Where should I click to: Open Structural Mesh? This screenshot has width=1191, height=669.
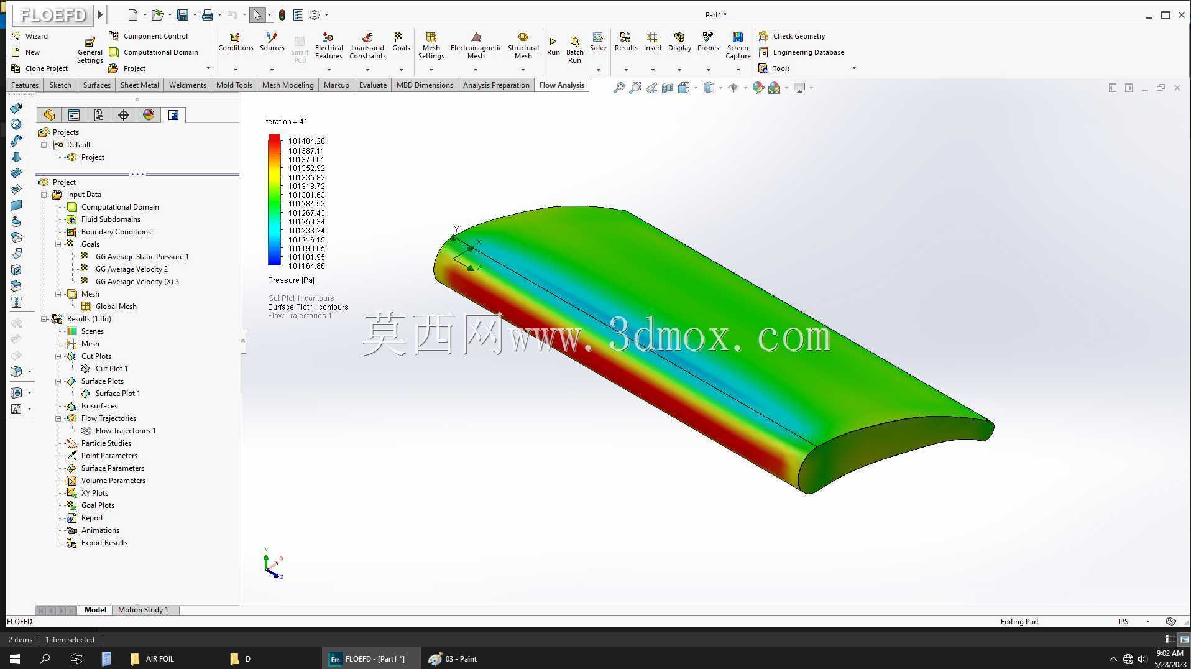pos(523,46)
